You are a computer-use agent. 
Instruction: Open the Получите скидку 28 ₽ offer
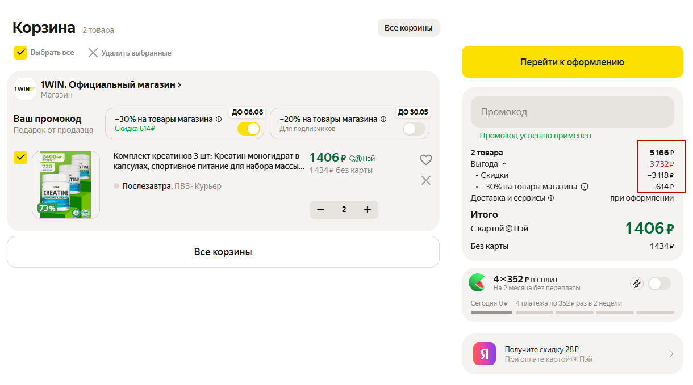[573, 354]
